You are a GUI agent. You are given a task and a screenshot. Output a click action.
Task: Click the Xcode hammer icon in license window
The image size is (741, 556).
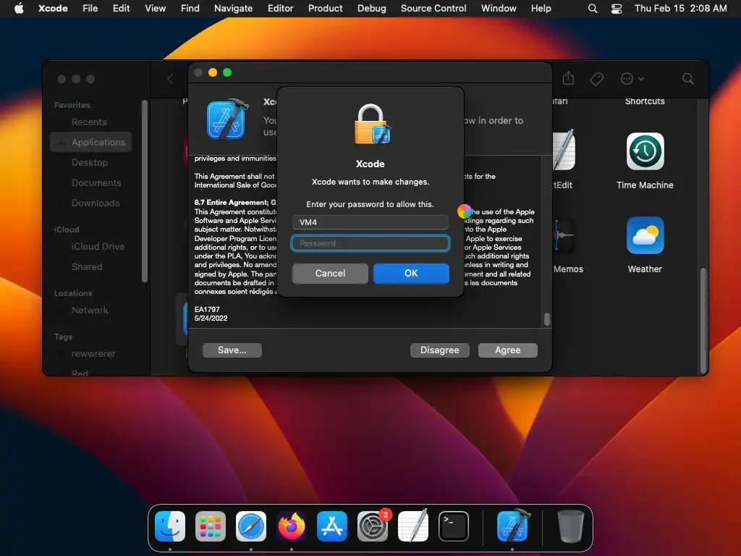tap(227, 119)
